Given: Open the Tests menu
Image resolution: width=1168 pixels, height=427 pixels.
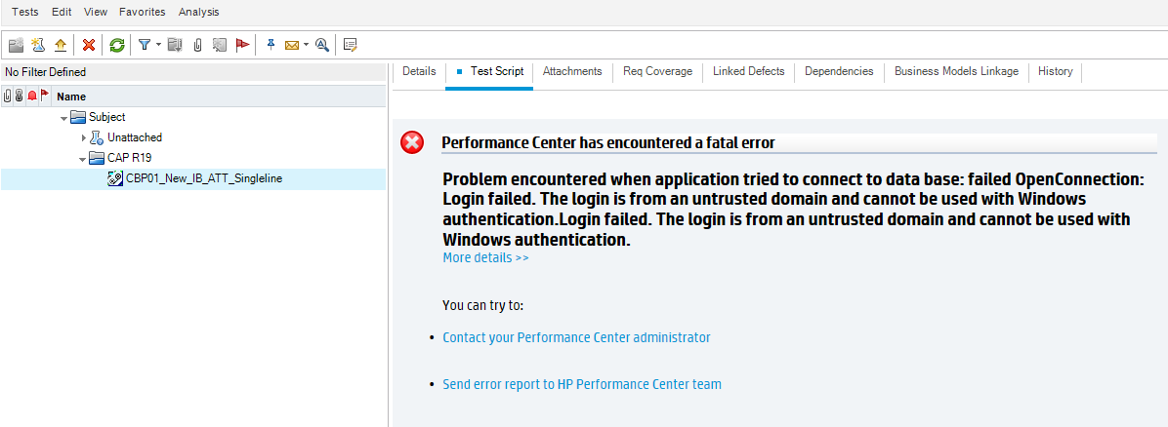Looking at the screenshot, I should [25, 12].
